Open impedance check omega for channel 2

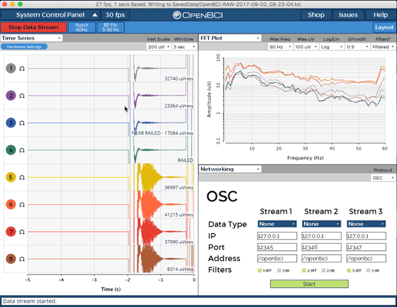pos(22,96)
